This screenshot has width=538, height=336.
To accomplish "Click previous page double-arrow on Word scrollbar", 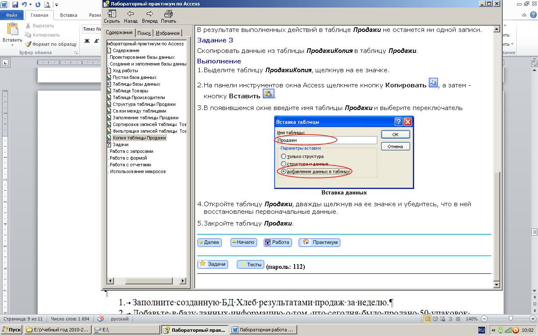I will click(x=535, y=297).
